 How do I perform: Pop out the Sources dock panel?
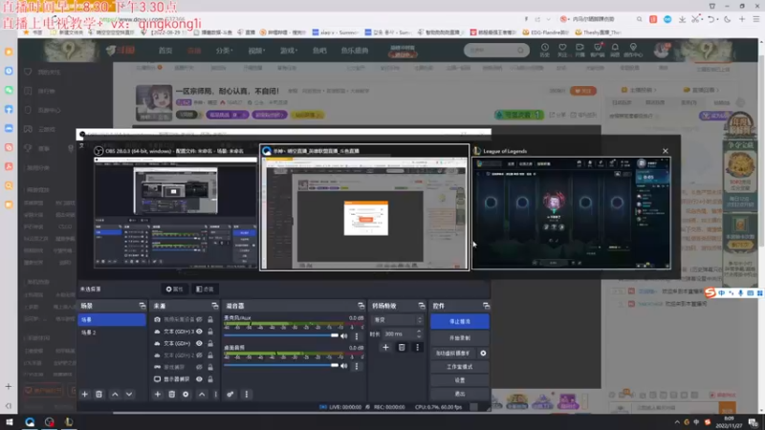[x=214, y=306]
